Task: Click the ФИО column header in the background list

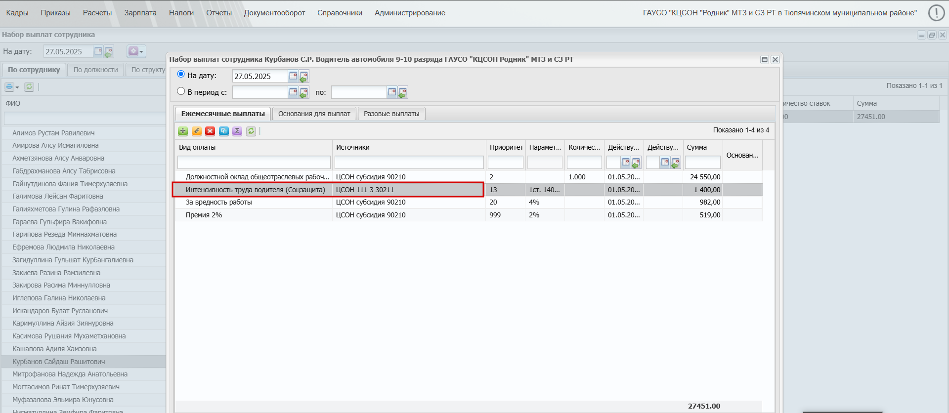Action: [84, 103]
